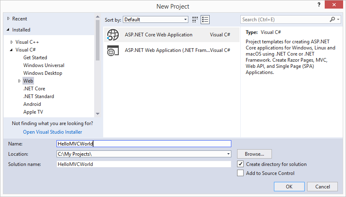Click the Visual C++ label
The width and height of the screenshot is (346, 197).
click(27, 42)
